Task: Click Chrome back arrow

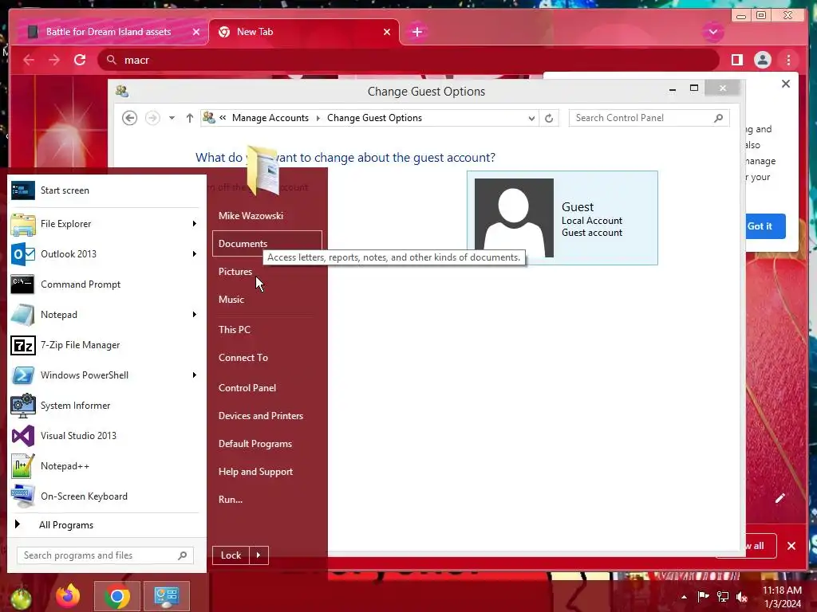Action: coord(29,61)
